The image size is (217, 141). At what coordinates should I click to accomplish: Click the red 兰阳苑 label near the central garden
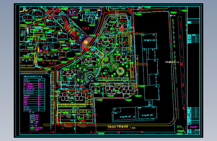tap(103, 76)
